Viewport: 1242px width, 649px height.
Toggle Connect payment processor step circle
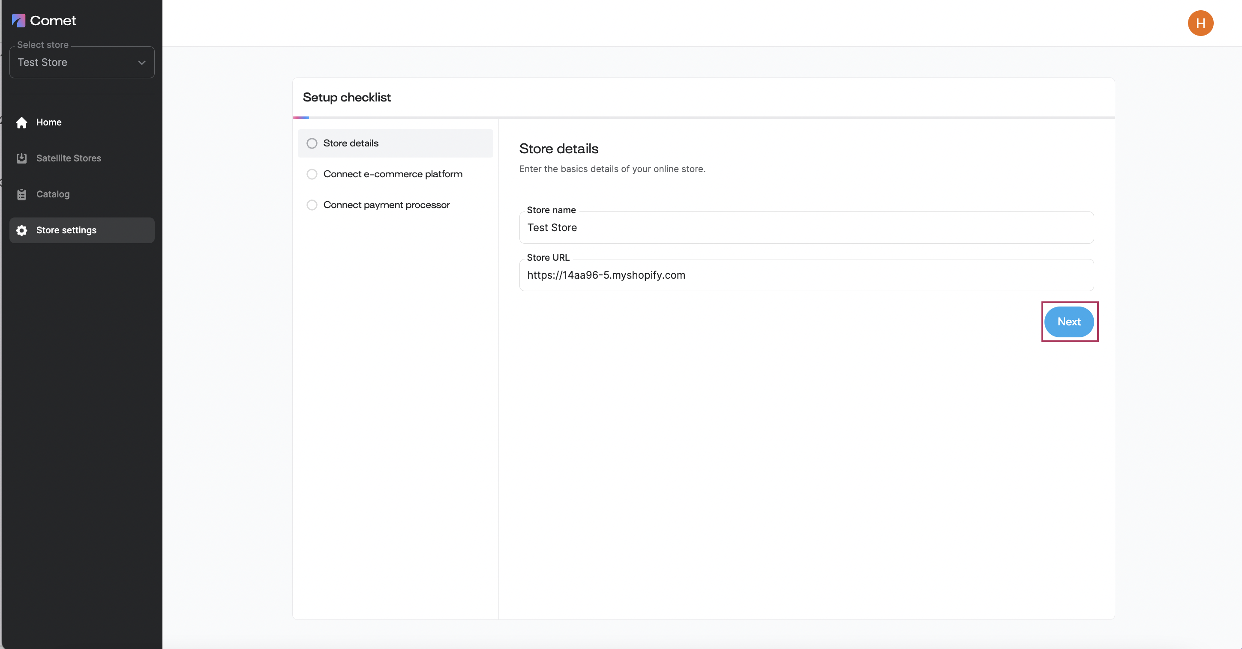pos(312,205)
